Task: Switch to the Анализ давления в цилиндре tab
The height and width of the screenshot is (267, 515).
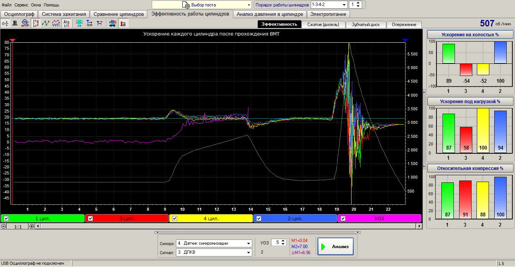Action: point(270,14)
